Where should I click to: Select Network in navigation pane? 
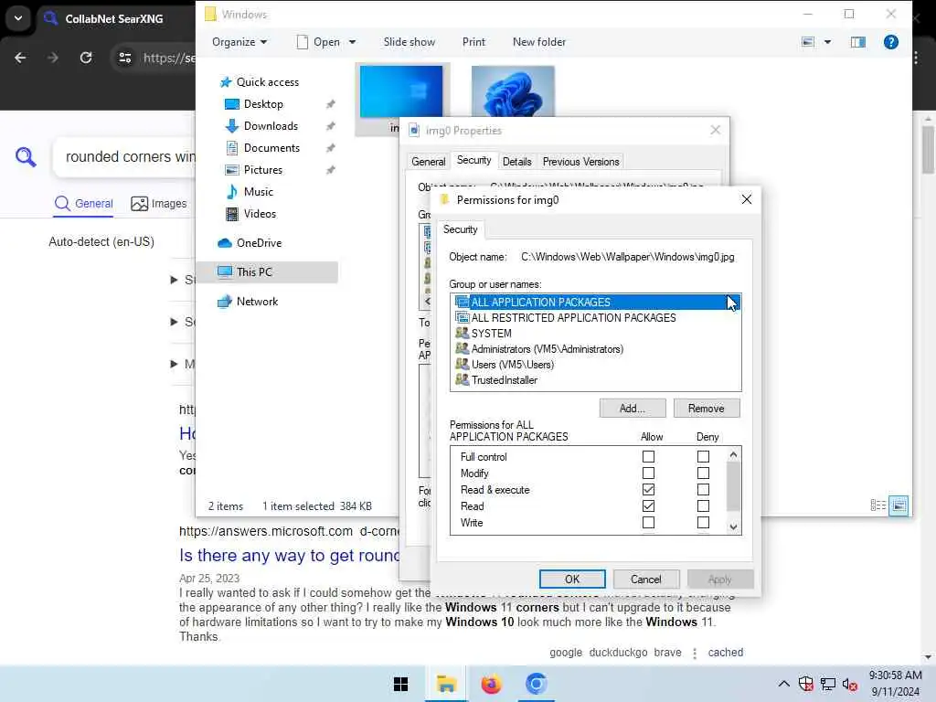tap(257, 302)
